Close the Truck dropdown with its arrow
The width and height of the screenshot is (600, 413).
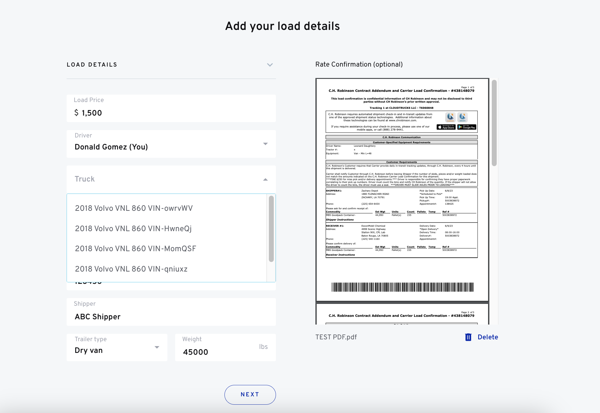pos(265,179)
